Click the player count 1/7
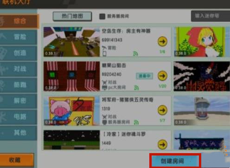This screenshot has width=230, height=168. coord(162,121)
